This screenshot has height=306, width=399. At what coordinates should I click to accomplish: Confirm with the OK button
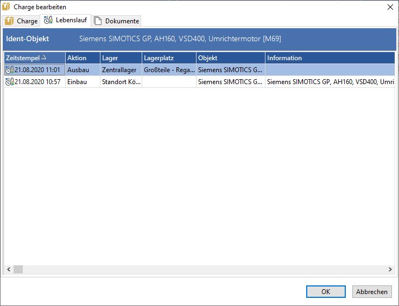point(326,291)
